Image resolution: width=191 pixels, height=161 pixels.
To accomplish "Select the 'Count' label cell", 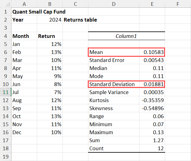I will click(114, 148).
